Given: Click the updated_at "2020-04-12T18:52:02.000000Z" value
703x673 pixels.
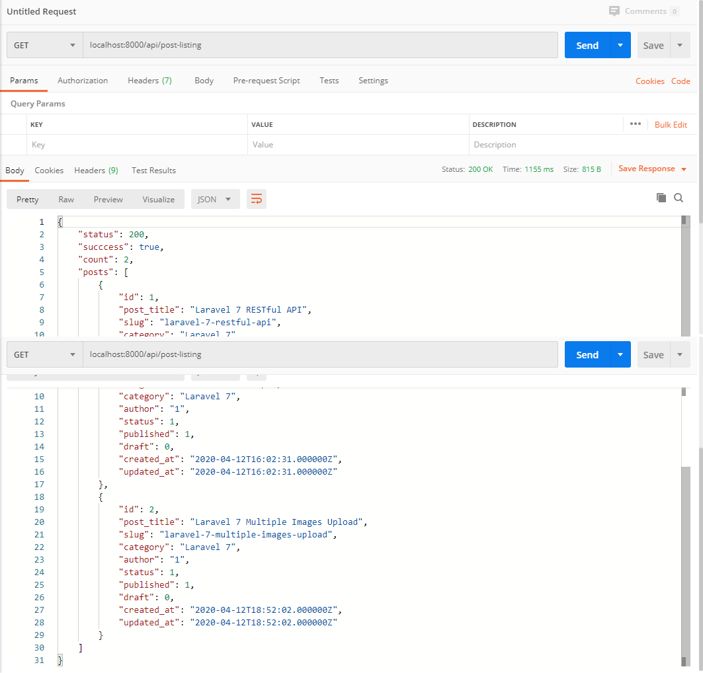Looking at the screenshot, I should [x=264, y=622].
